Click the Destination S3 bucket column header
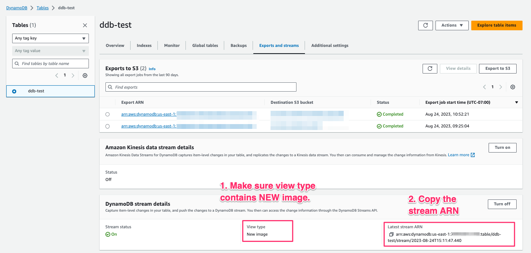This screenshot has width=531, height=253. 292,102
